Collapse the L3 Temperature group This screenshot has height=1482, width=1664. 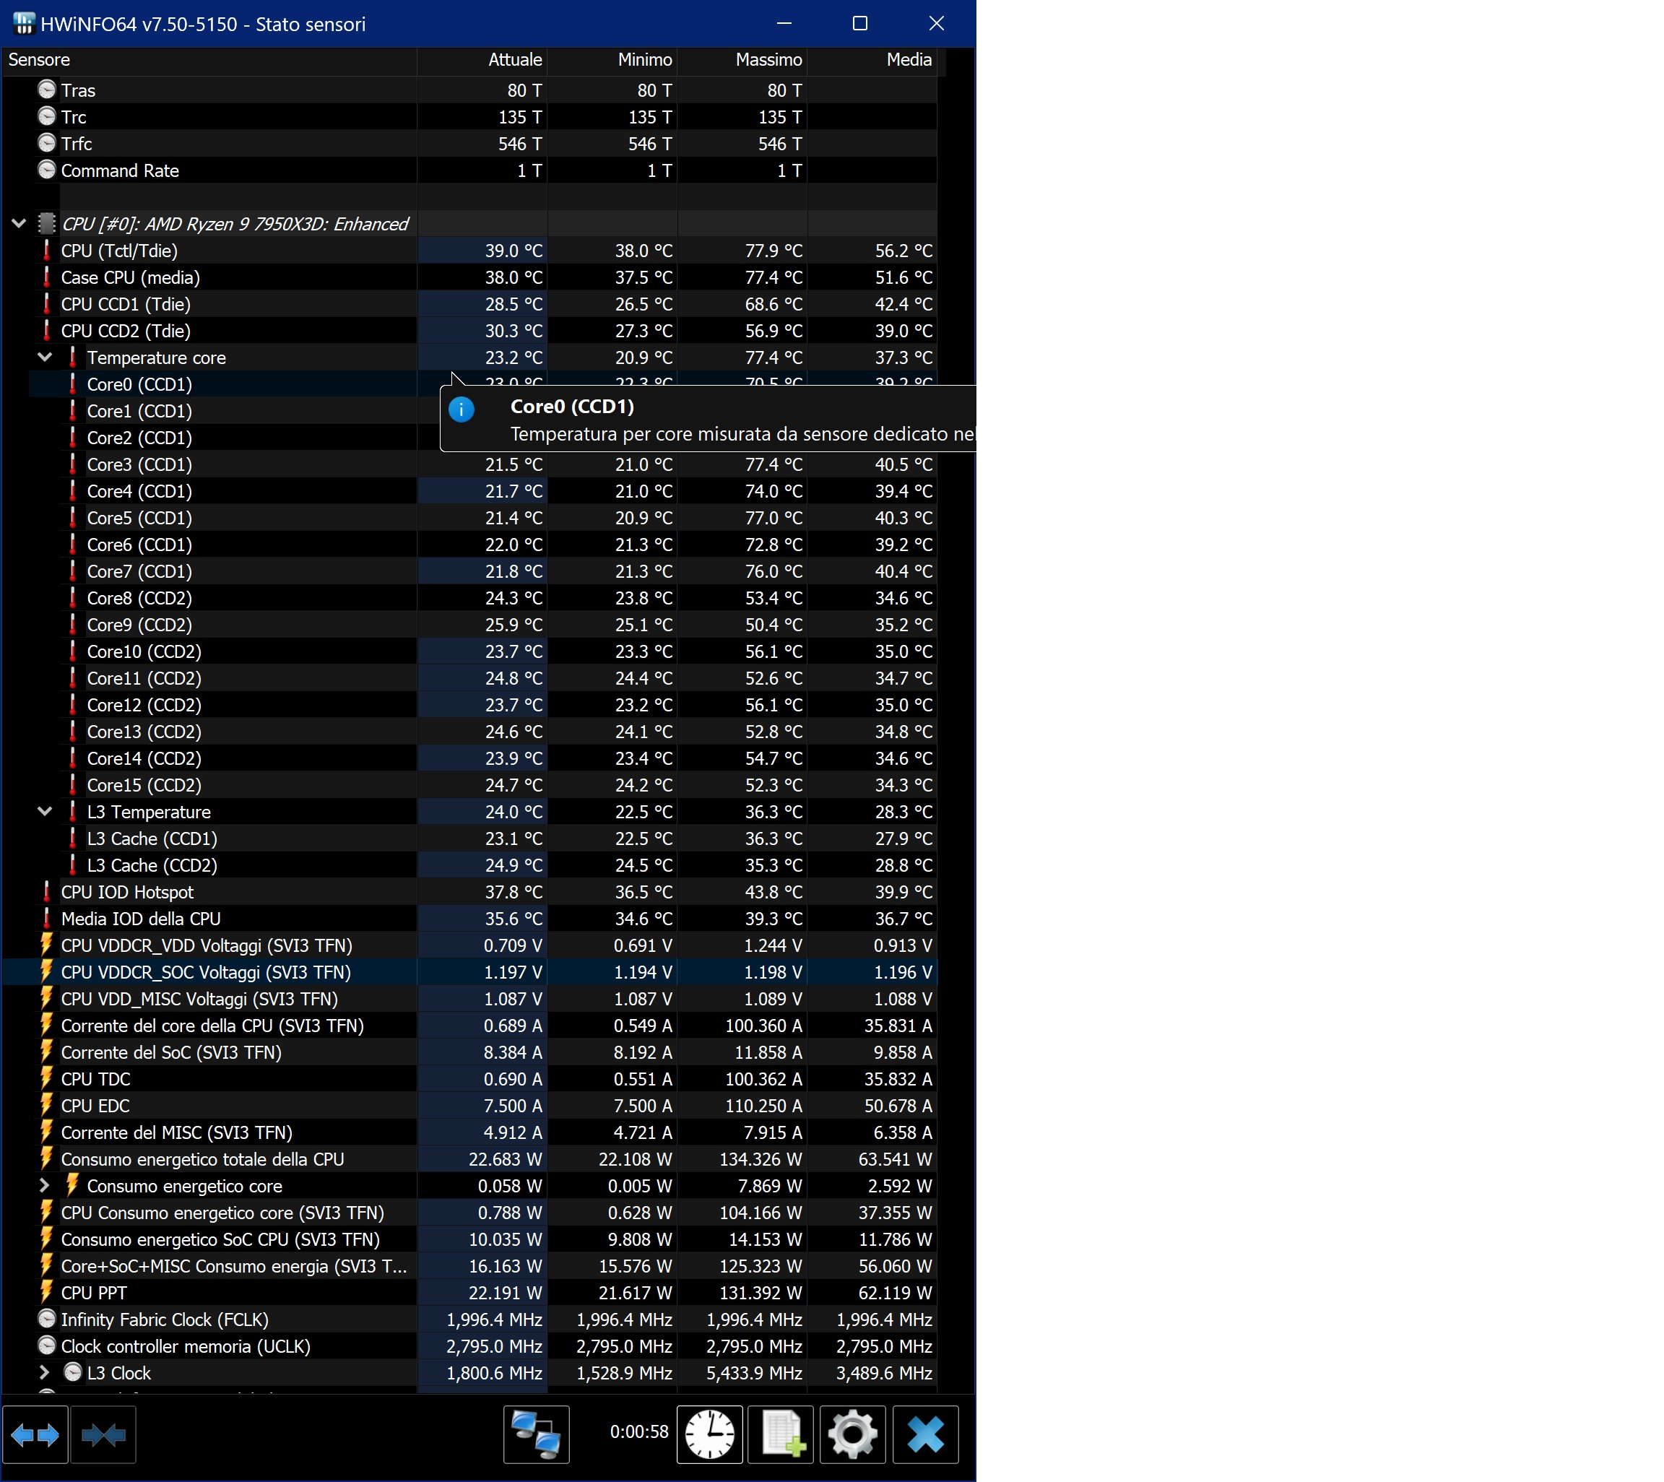(x=45, y=811)
